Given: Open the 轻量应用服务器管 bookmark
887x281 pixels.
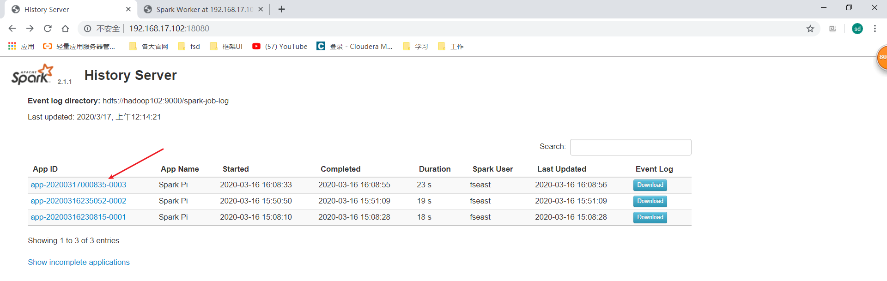Looking at the screenshot, I should [79, 47].
